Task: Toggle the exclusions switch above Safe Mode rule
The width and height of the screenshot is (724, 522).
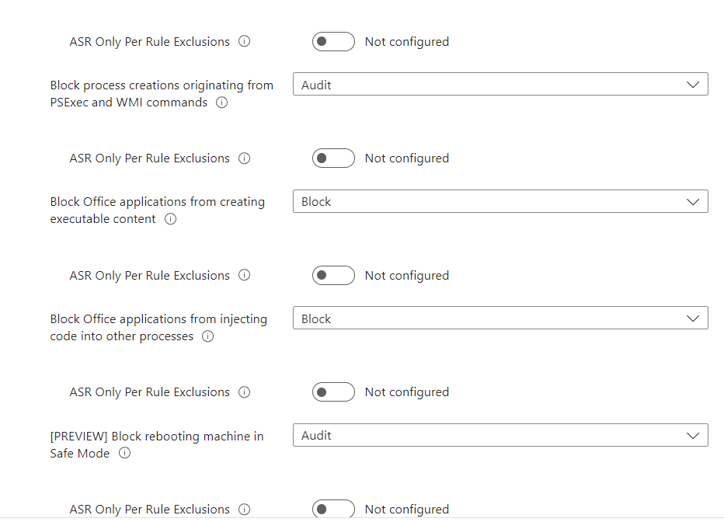Action: (333, 391)
